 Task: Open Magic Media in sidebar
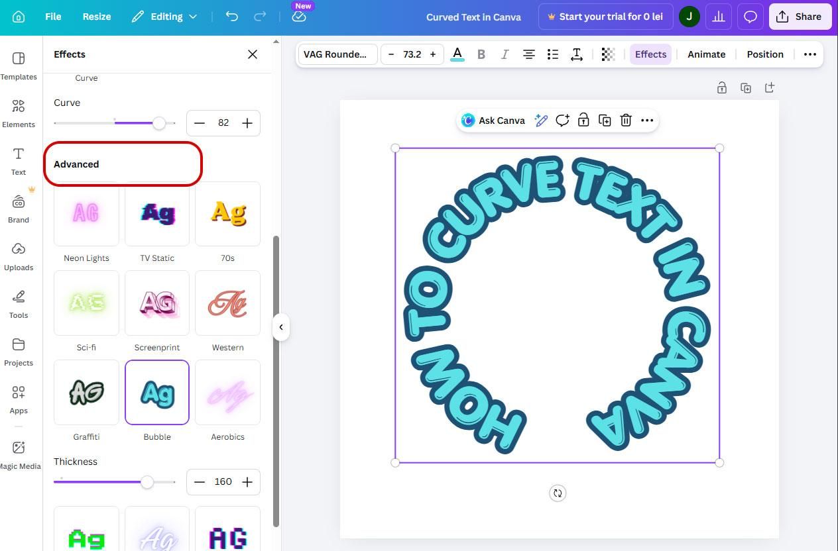point(19,455)
